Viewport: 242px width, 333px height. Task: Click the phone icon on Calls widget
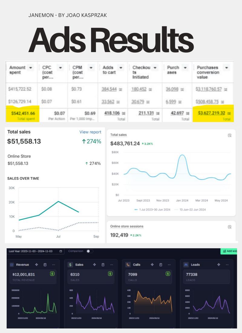point(128,265)
